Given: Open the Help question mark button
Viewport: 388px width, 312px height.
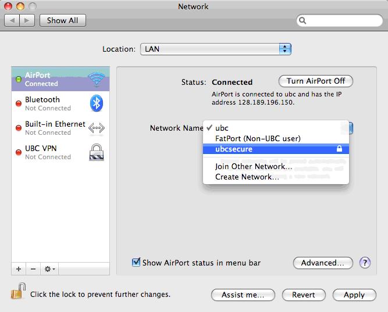Looking at the screenshot, I should 365,263.
